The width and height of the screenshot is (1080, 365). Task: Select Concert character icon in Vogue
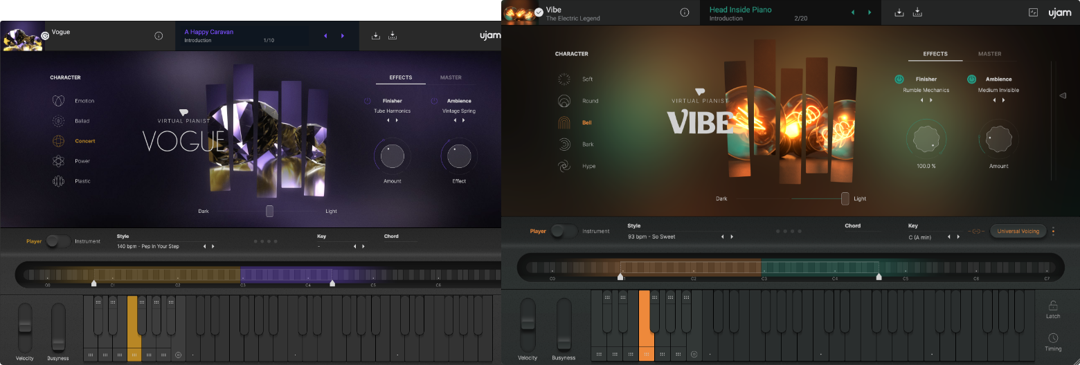click(x=59, y=141)
